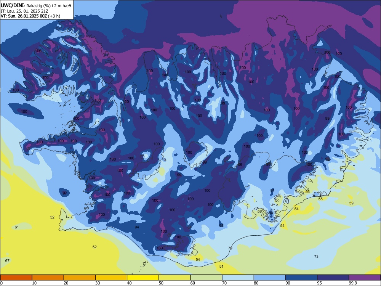
Task: Click the legend scale label '70'
Action: [x=224, y=283]
